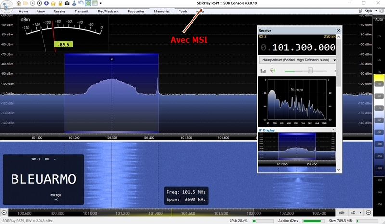Expand the quick access toolbar customize arrow

pyautogui.click(x=101, y=3)
